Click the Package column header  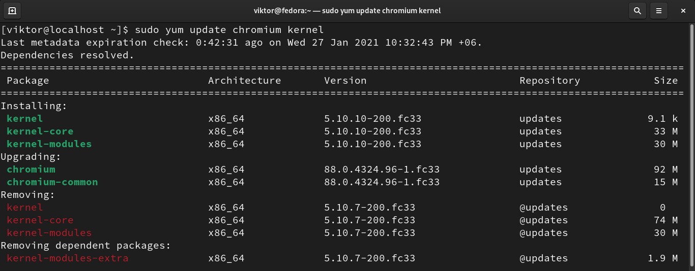28,81
